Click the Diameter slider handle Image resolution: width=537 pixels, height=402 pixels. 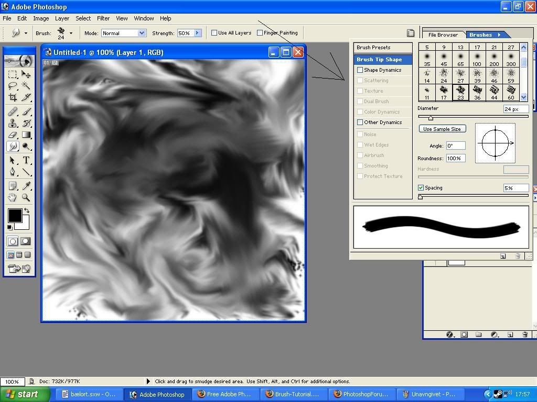[431, 118]
